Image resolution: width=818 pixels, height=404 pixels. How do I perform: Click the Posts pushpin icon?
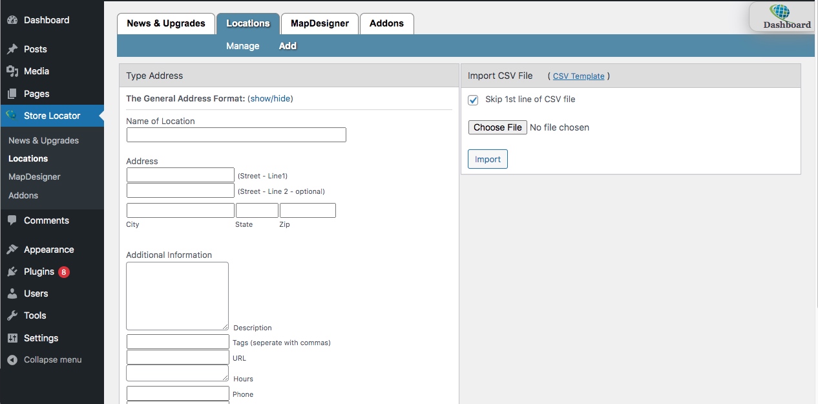[x=12, y=49]
